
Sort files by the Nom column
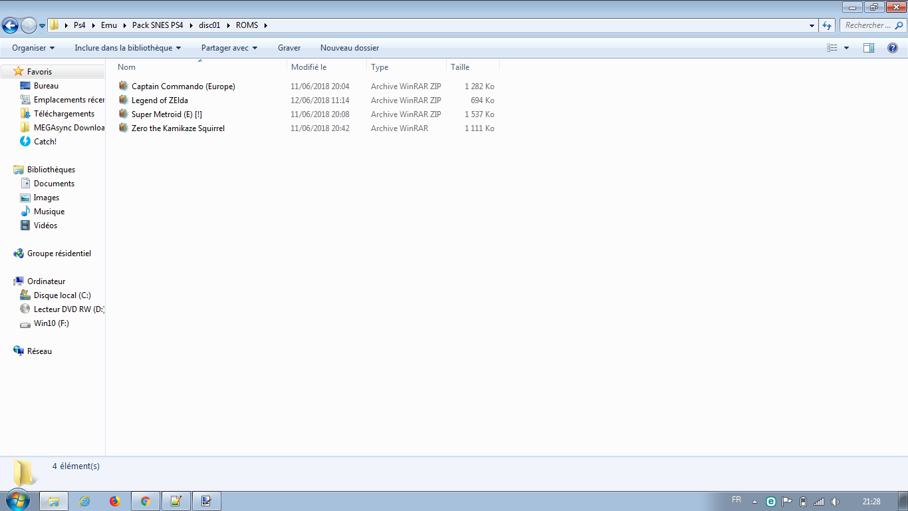(200, 67)
